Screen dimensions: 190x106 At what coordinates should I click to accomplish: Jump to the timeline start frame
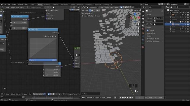tap(120, 97)
